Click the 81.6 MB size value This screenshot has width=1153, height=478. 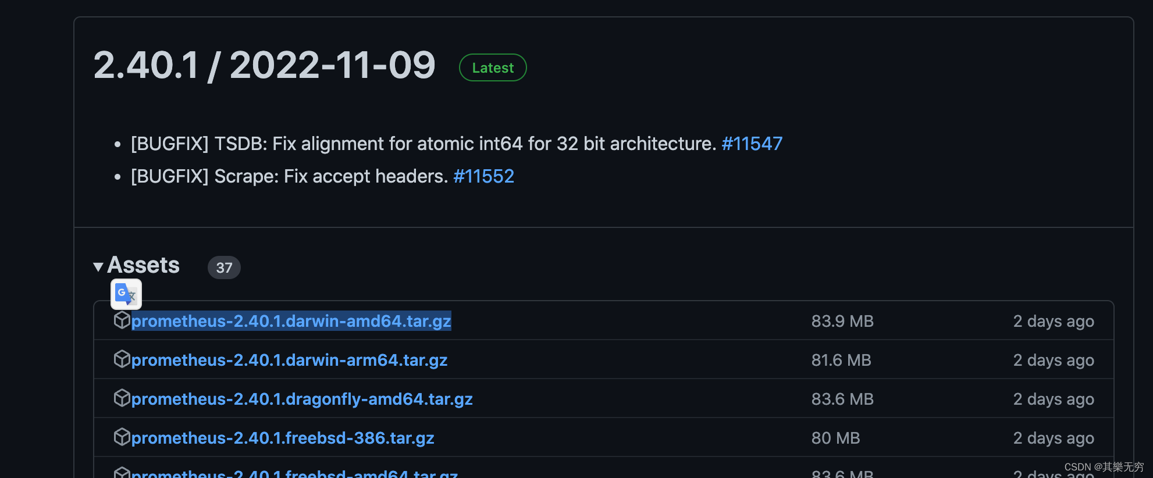[x=841, y=360]
